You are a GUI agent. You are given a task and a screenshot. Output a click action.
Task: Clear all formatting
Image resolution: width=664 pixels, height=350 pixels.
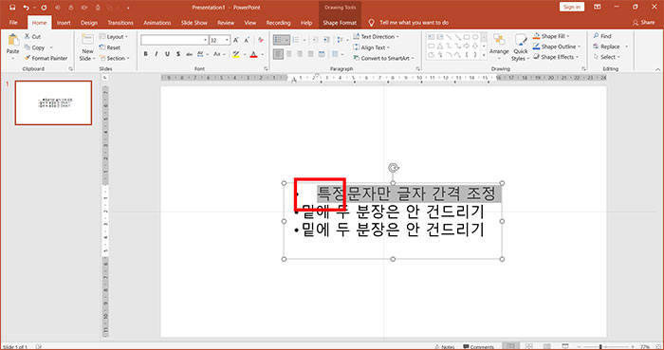[261, 40]
